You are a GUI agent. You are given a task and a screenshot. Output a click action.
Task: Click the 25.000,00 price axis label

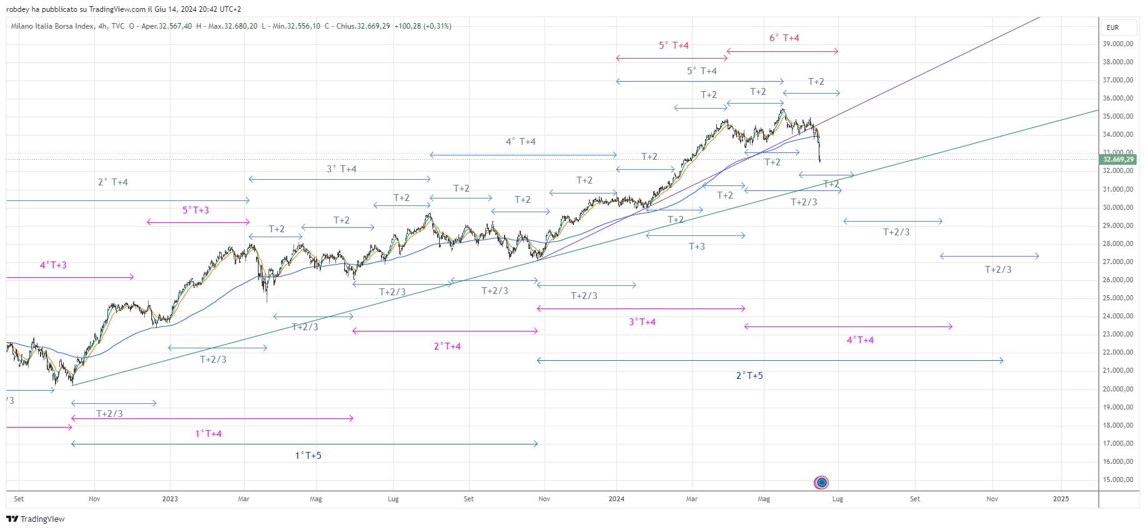(1118, 298)
